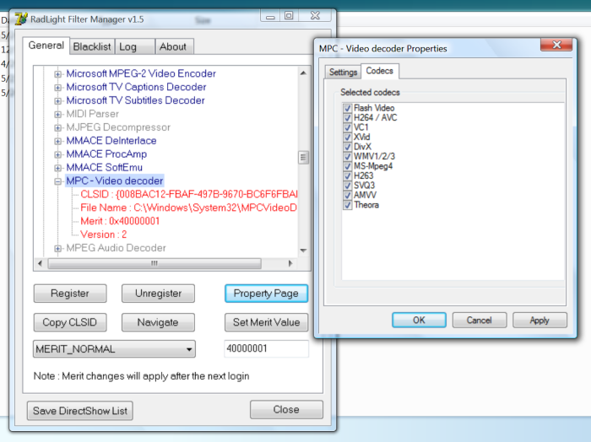Image resolution: width=591 pixels, height=442 pixels.
Task: Expand Microsoft MPEG-2 Video Encoder node
Action: coord(57,74)
